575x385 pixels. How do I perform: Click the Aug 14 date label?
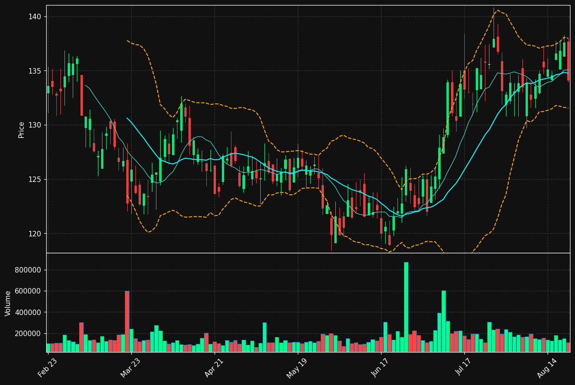(x=547, y=367)
